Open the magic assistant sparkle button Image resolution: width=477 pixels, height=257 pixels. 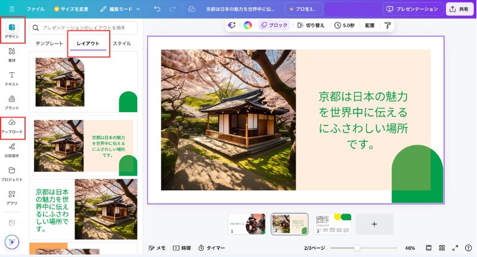[12, 242]
